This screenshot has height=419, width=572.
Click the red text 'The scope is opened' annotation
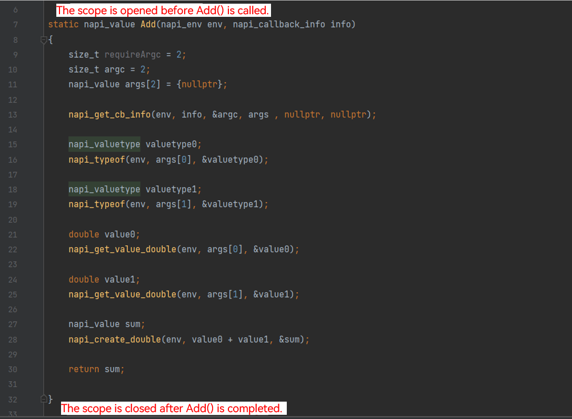click(x=163, y=10)
